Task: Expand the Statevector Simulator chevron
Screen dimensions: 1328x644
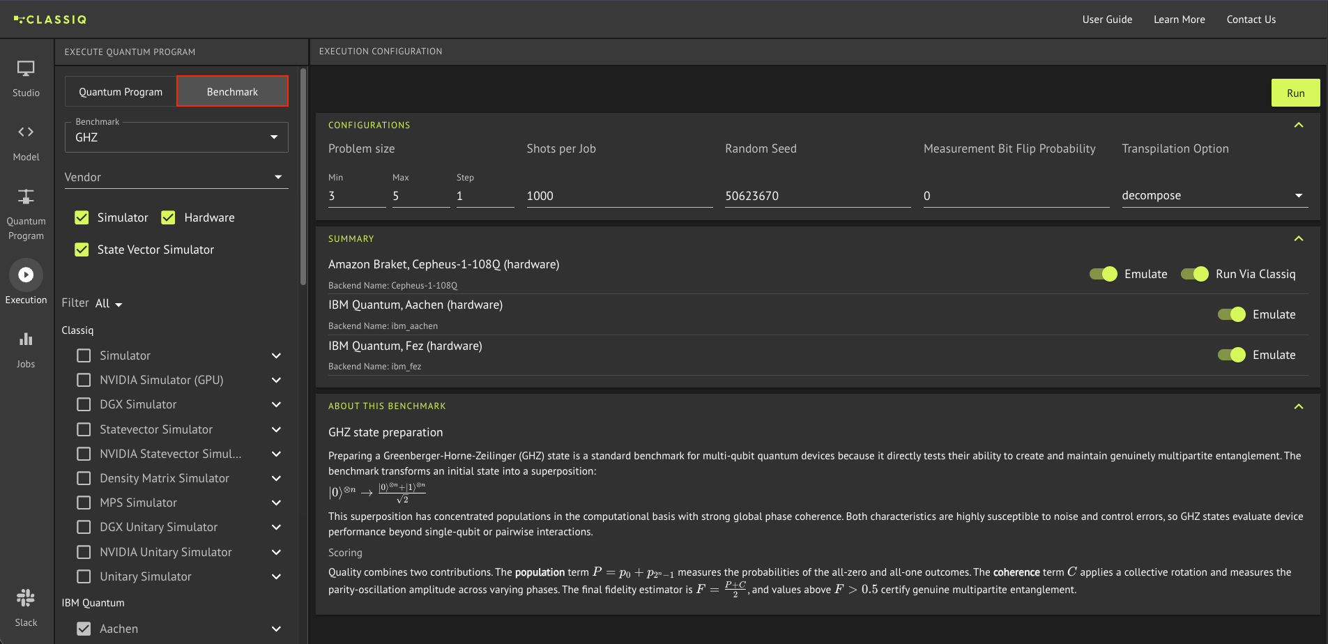Action: point(276,429)
